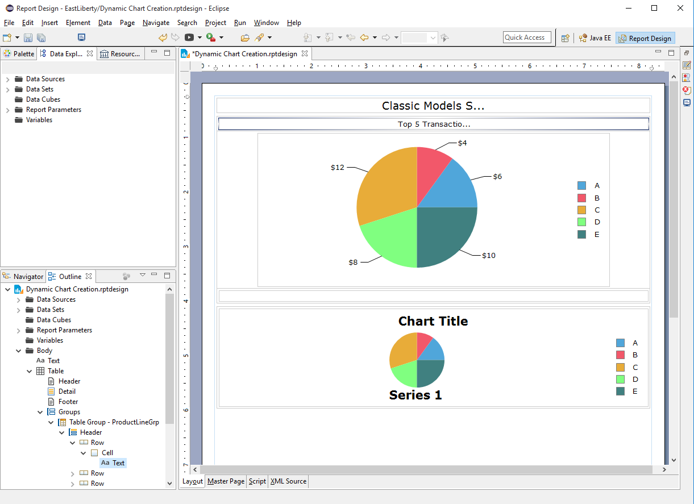Open the Outline View Menu triangle

pos(142,276)
